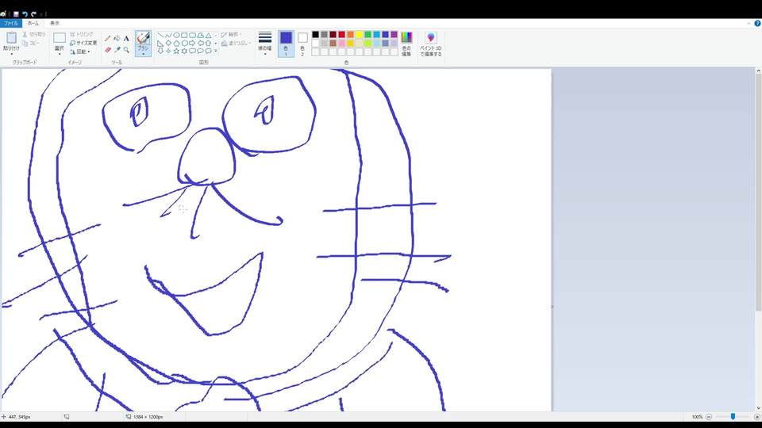762x428 pixels.
Task: Choose the rounded rectangle shape
Action: (x=192, y=36)
